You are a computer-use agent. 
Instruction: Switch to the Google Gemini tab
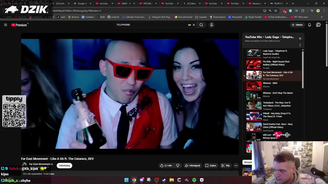tap(83, 4)
